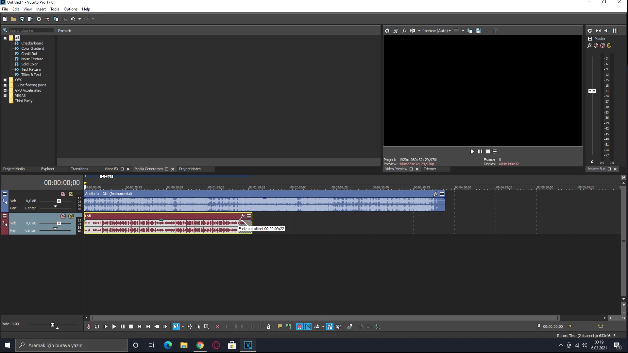Open the Insert menu

(41, 9)
